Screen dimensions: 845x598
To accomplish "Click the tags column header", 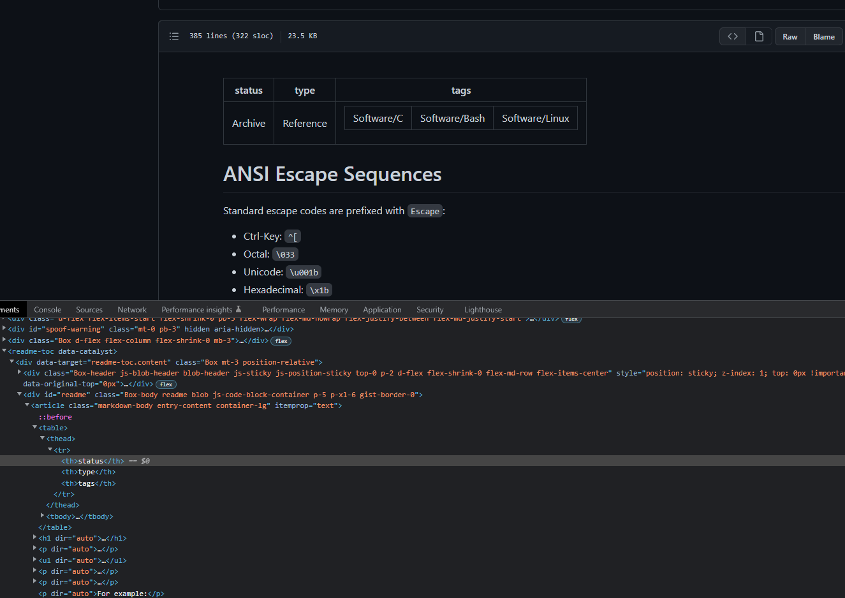I will pyautogui.click(x=461, y=91).
